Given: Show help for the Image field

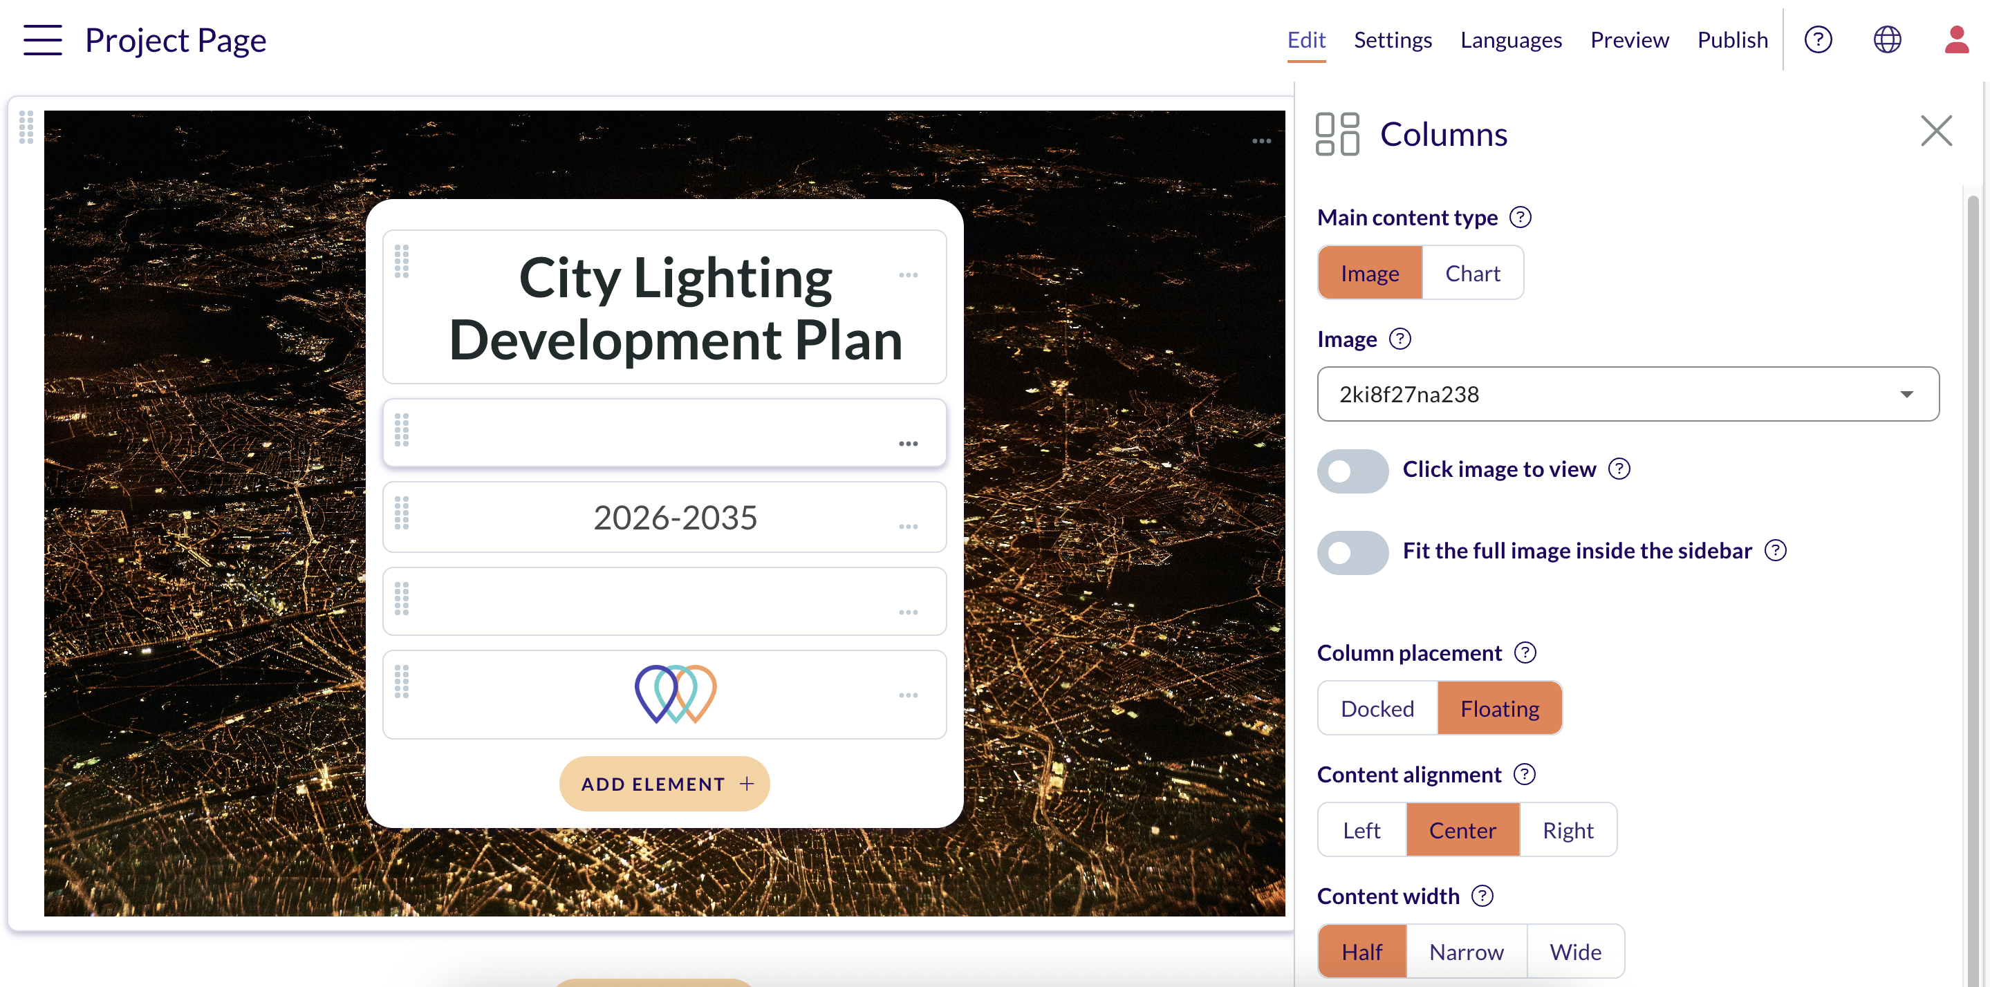Looking at the screenshot, I should [1399, 339].
